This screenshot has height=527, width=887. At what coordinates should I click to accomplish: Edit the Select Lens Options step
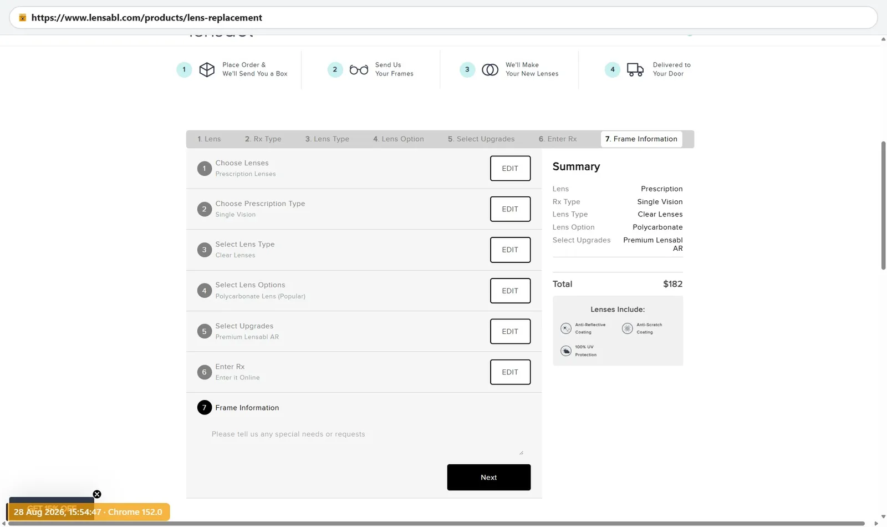coord(510,291)
